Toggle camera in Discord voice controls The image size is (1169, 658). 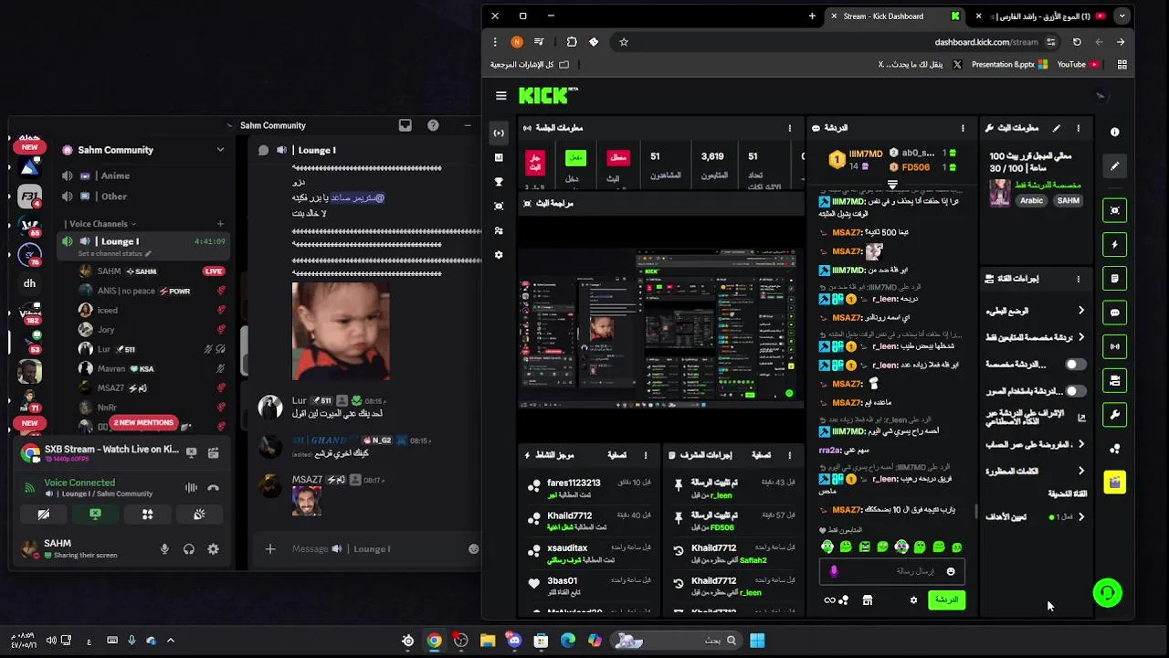coord(43,515)
